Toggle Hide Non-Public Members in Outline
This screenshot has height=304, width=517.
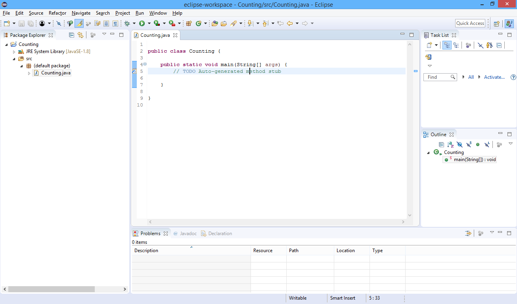pyautogui.click(x=478, y=144)
